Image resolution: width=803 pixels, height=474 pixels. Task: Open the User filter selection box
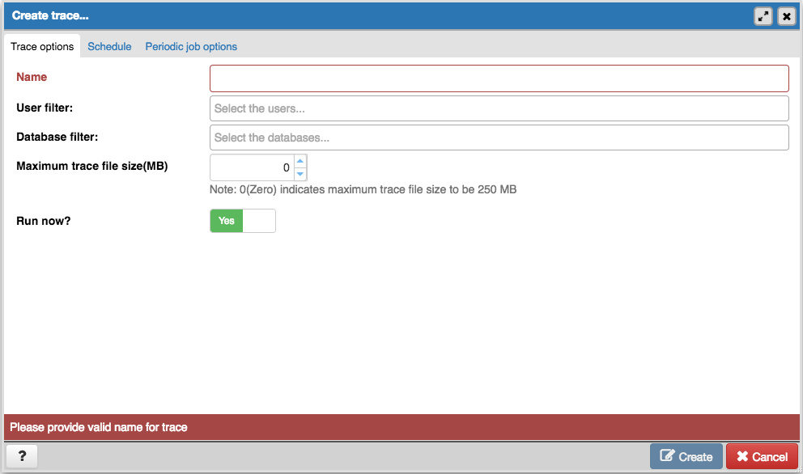(499, 108)
